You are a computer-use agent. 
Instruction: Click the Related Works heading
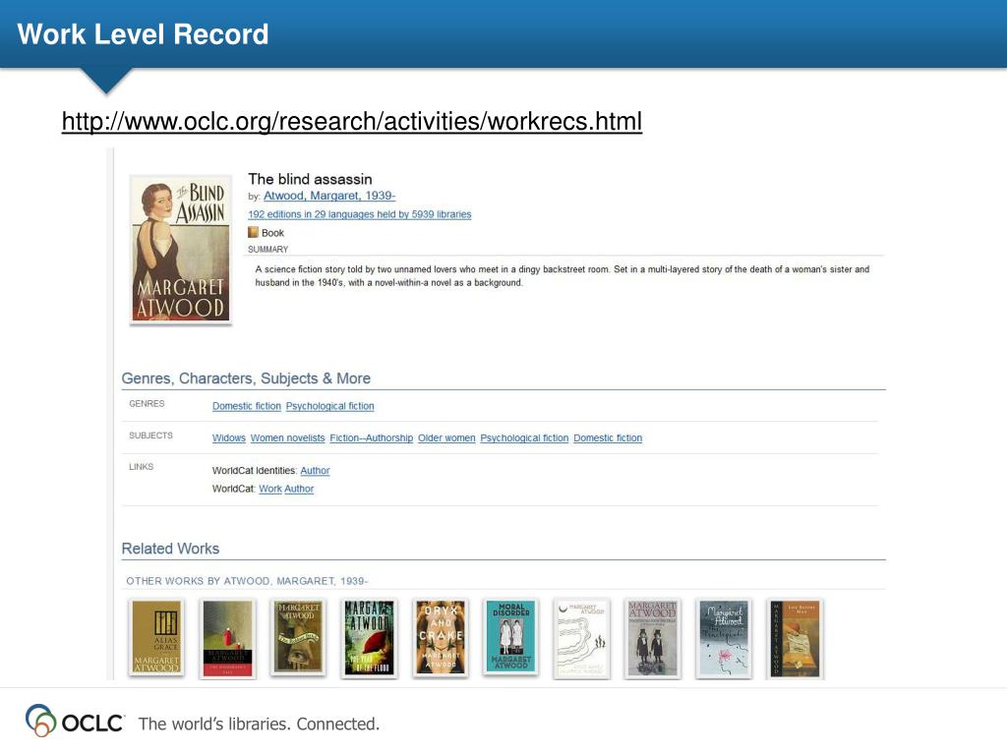pos(170,549)
